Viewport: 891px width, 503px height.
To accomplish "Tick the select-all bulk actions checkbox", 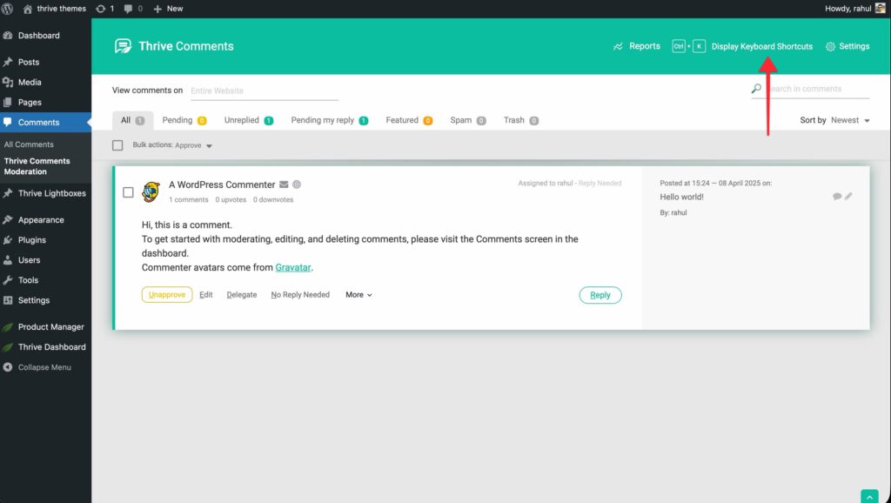I will coord(118,145).
